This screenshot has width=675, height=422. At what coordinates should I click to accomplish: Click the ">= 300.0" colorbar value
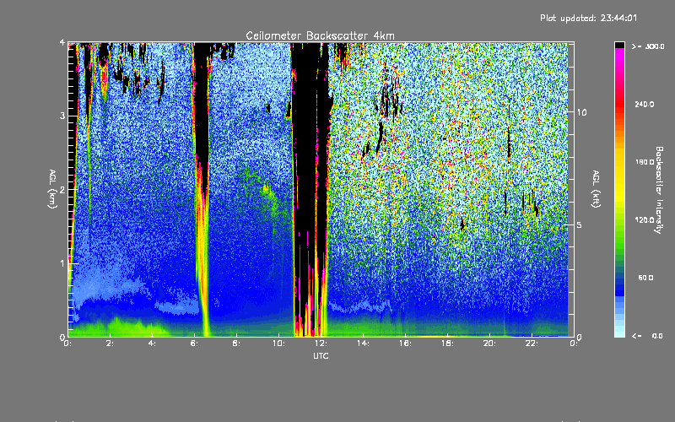[x=648, y=46]
